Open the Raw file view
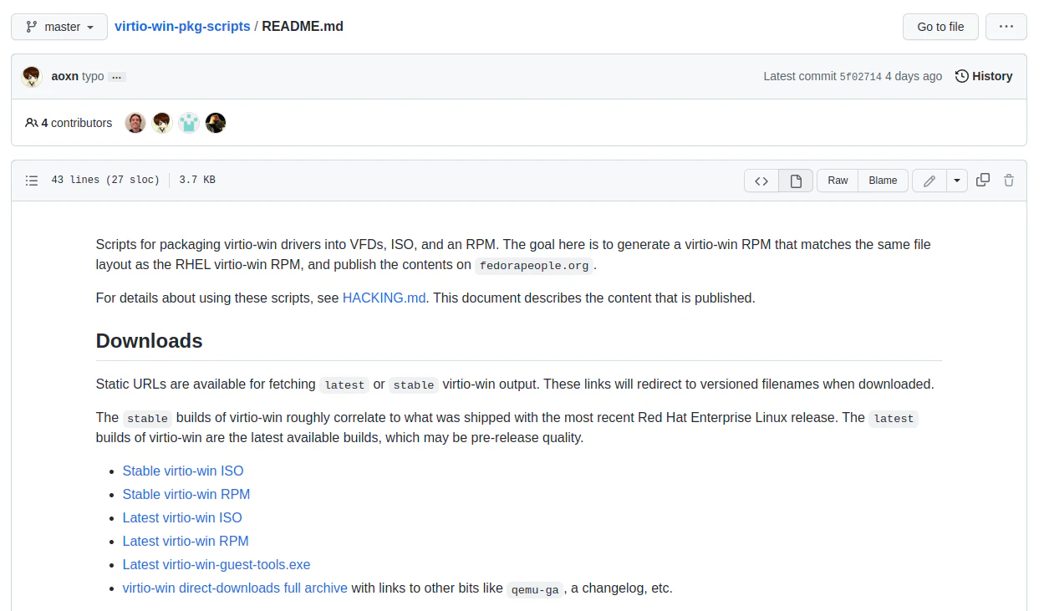 tap(838, 181)
